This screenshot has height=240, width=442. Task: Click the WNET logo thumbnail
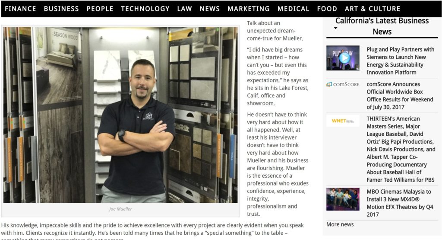pyautogui.click(x=343, y=121)
